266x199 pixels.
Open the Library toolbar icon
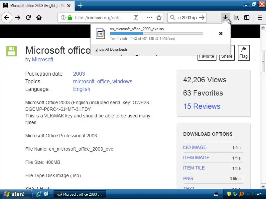click(x=236, y=18)
